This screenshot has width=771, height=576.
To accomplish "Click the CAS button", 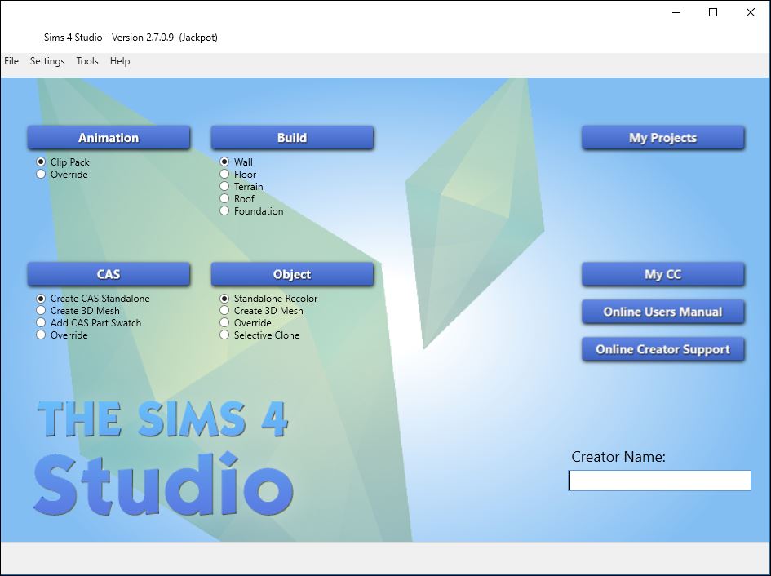I will pyautogui.click(x=109, y=274).
